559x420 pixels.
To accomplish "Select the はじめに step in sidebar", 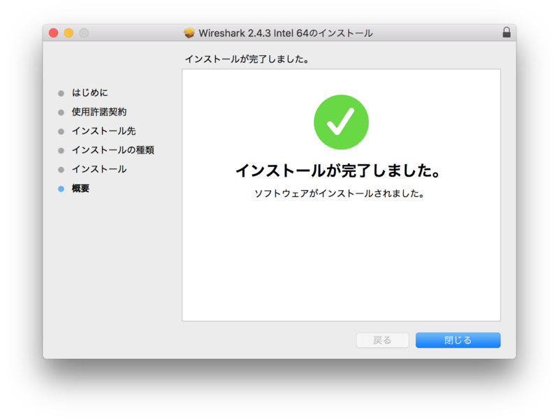I will (90, 93).
